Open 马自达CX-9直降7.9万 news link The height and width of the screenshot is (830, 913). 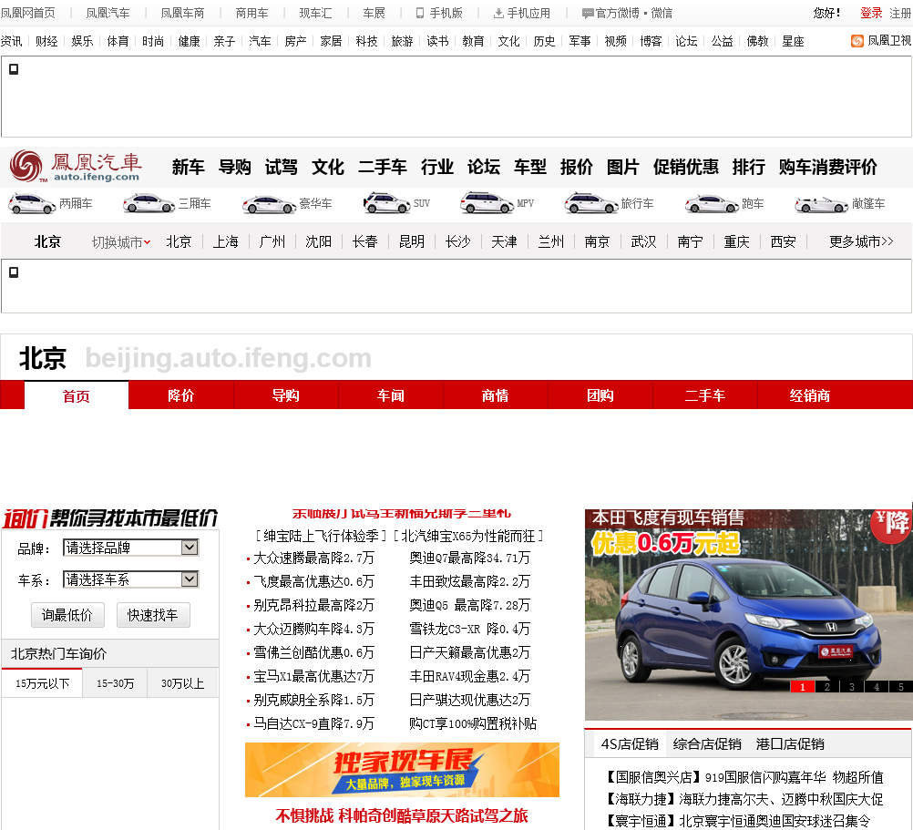tap(313, 723)
